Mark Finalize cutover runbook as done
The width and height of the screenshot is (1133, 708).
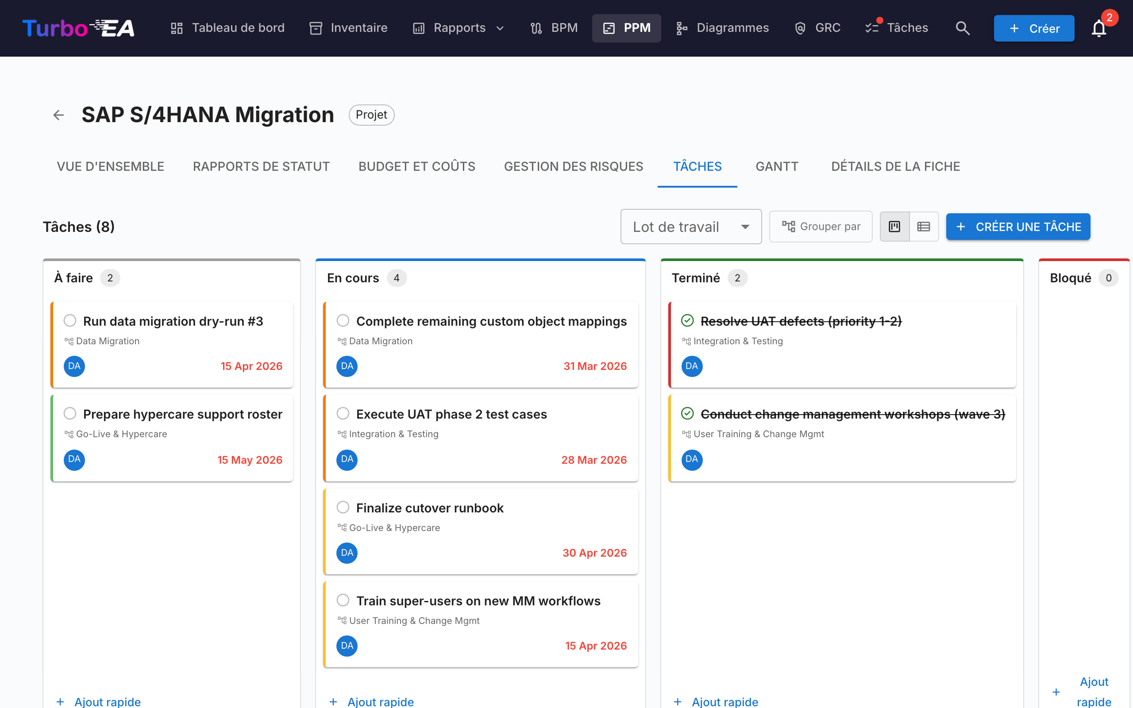(343, 507)
